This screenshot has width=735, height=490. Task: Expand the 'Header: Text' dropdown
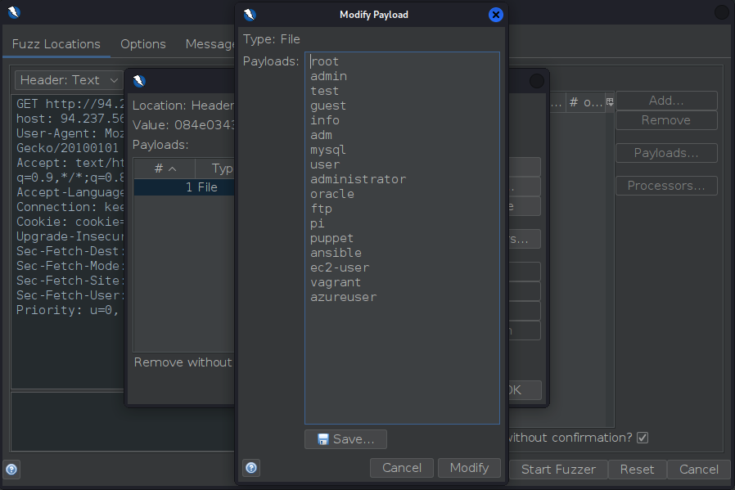(x=69, y=80)
